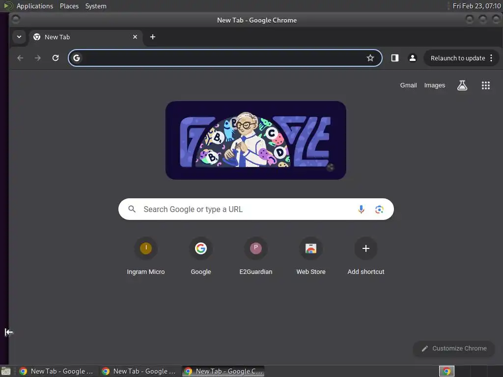Click the browser back arrow
This screenshot has height=377, width=503.
[x=20, y=58]
